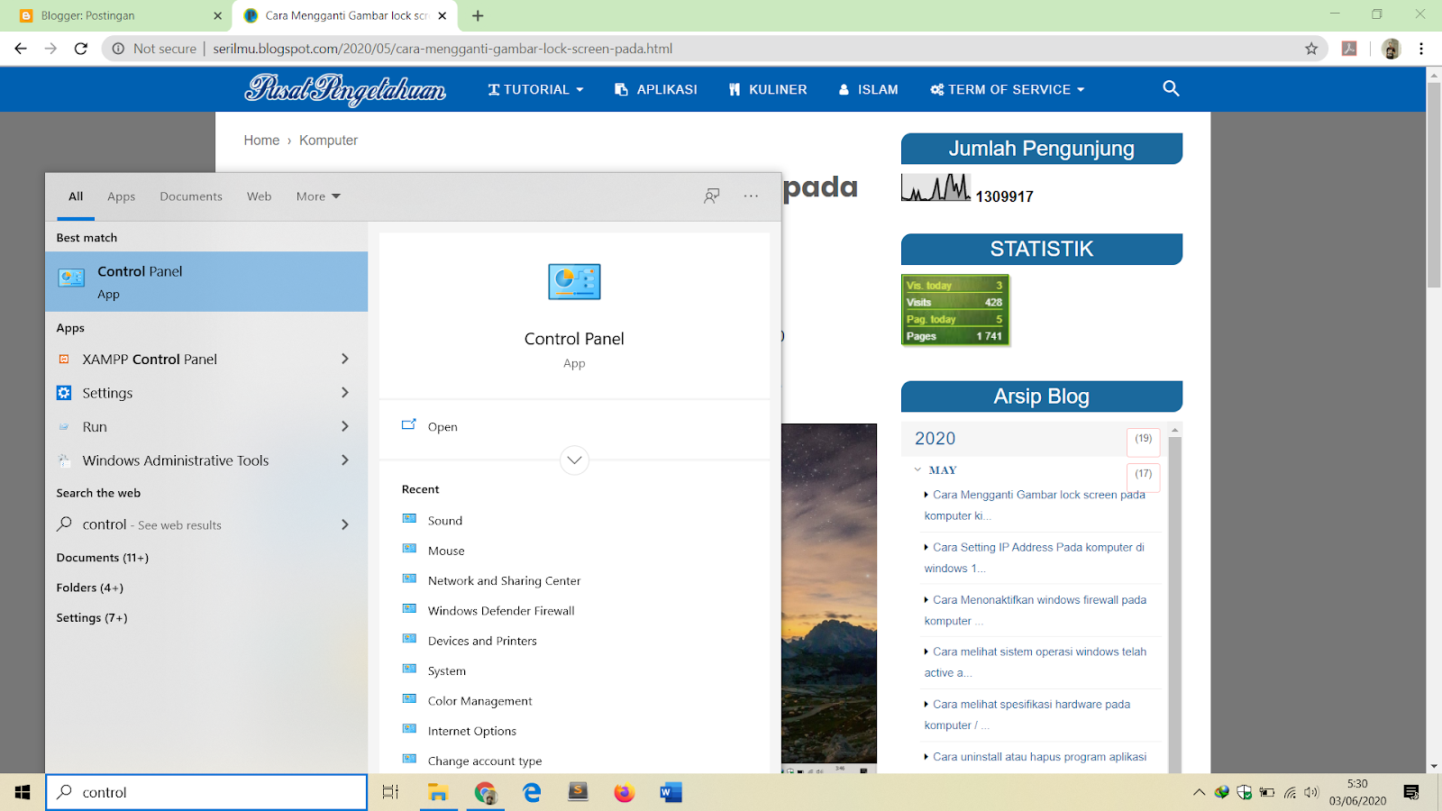Screen dimensions: 1442x811
Task: Open TERM OF SERVICE dropdown
Action: (1007, 89)
